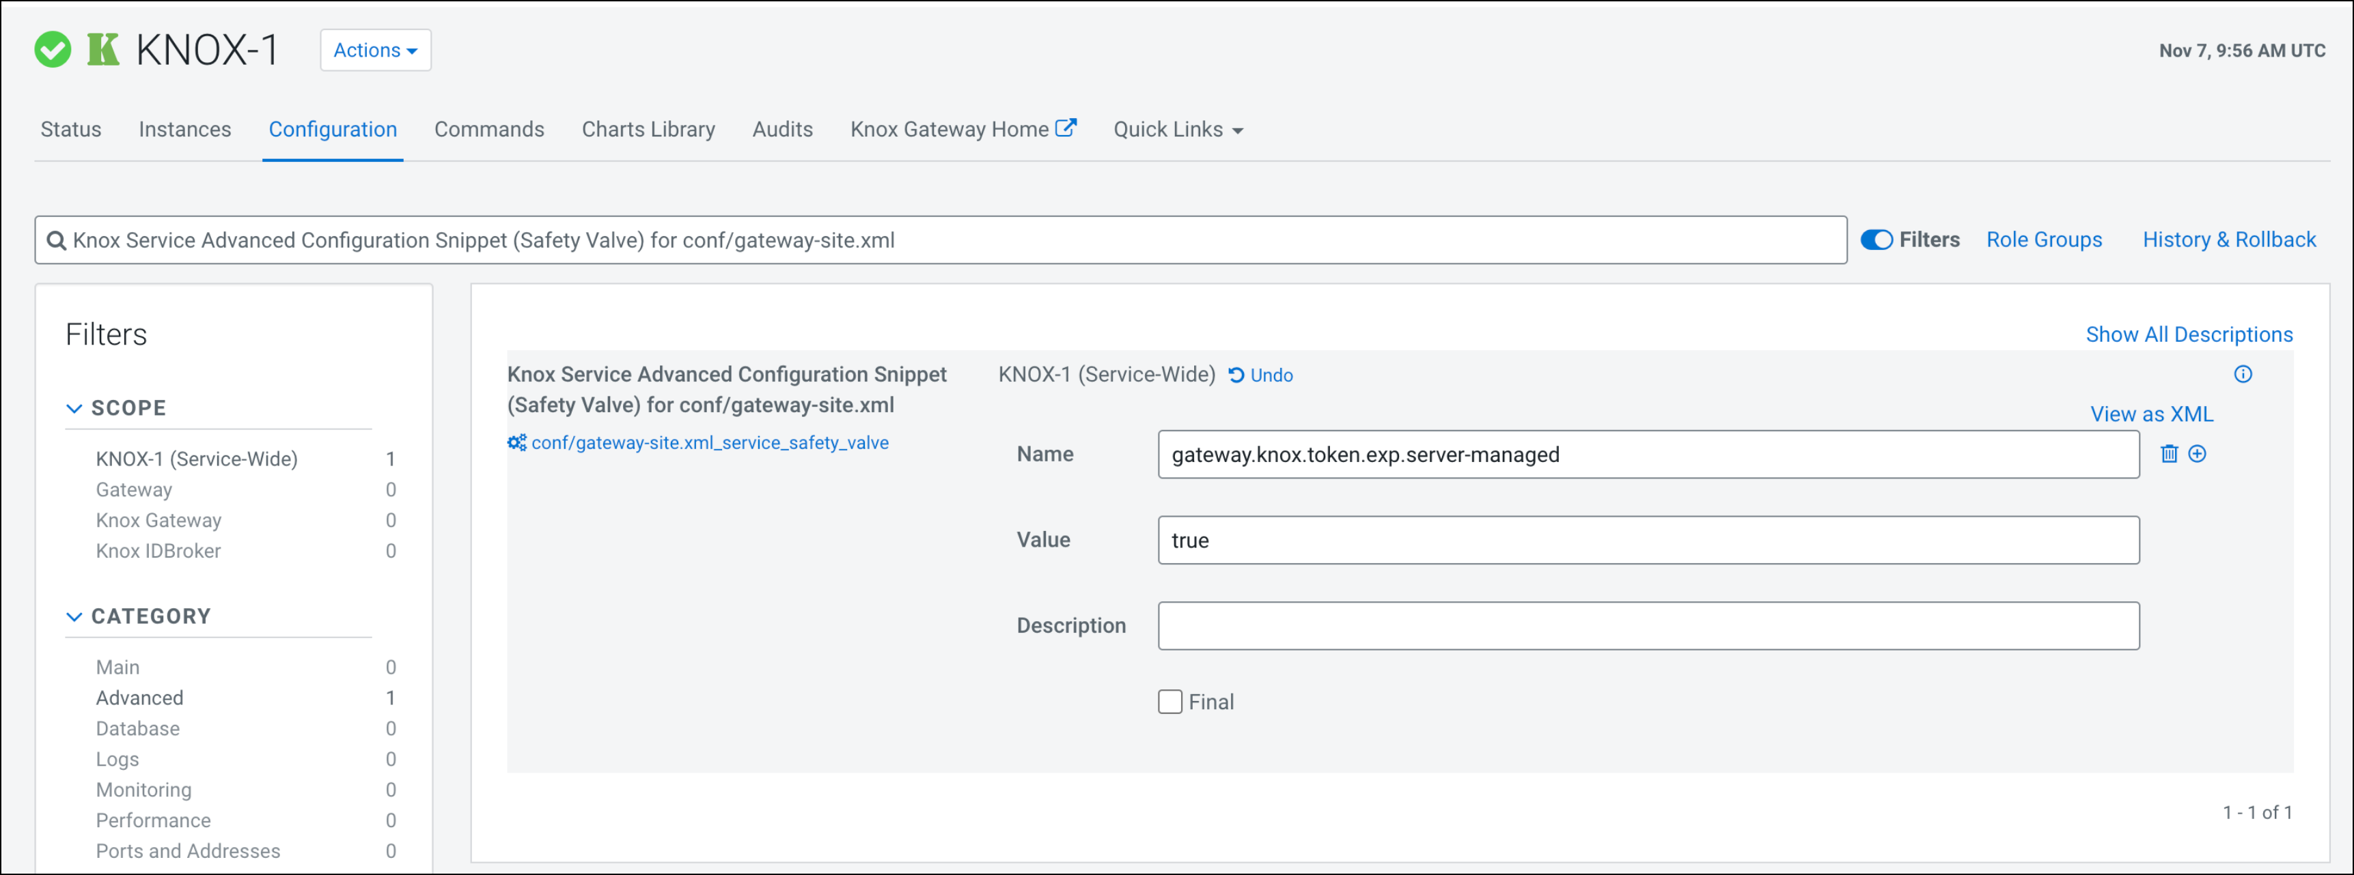This screenshot has height=875, width=2354.
Task: Select the Knox IDBroker scope filter
Action: coord(158,551)
